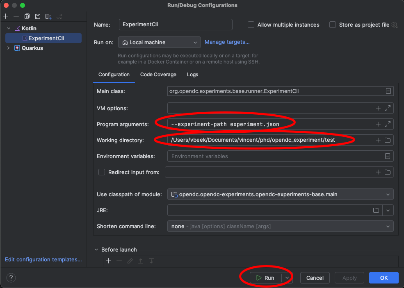Viewport: 404px width, 288px height.
Task: Sort configurations alphabetically
Action: click(59, 16)
